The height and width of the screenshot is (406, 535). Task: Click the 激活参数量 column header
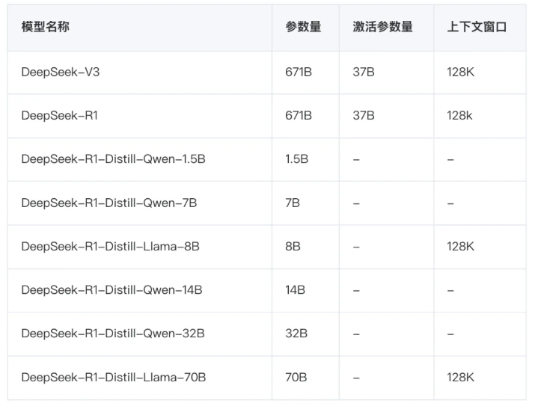pyautogui.click(x=382, y=27)
